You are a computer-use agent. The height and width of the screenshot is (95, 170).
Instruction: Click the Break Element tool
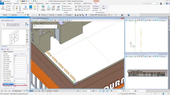pyautogui.click(x=58, y=8)
